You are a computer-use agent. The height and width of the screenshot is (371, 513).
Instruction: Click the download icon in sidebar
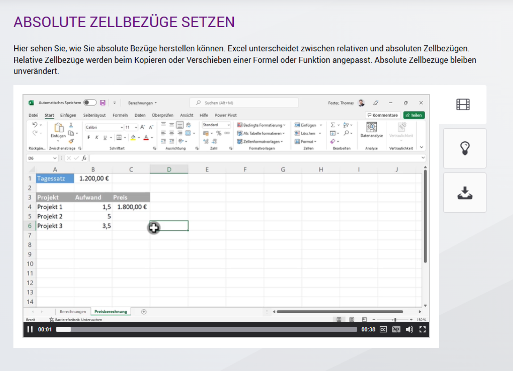click(465, 193)
